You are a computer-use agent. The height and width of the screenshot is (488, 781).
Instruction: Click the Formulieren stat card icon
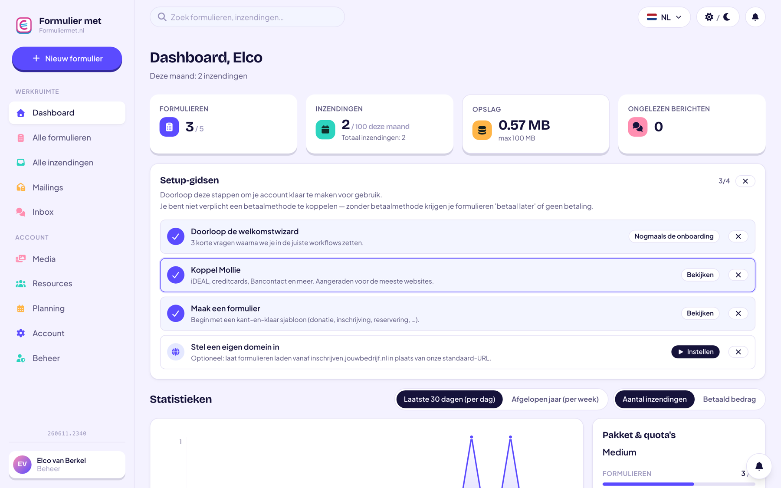click(x=169, y=127)
